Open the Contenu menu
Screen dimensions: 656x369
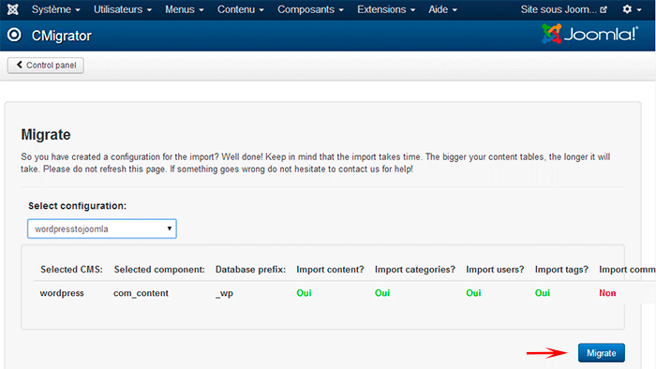(241, 9)
